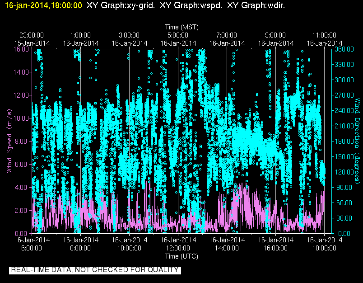
Task: Click the yellow timestamp 16-jan-2014,18:00:00
Action: pyautogui.click(x=43, y=5)
